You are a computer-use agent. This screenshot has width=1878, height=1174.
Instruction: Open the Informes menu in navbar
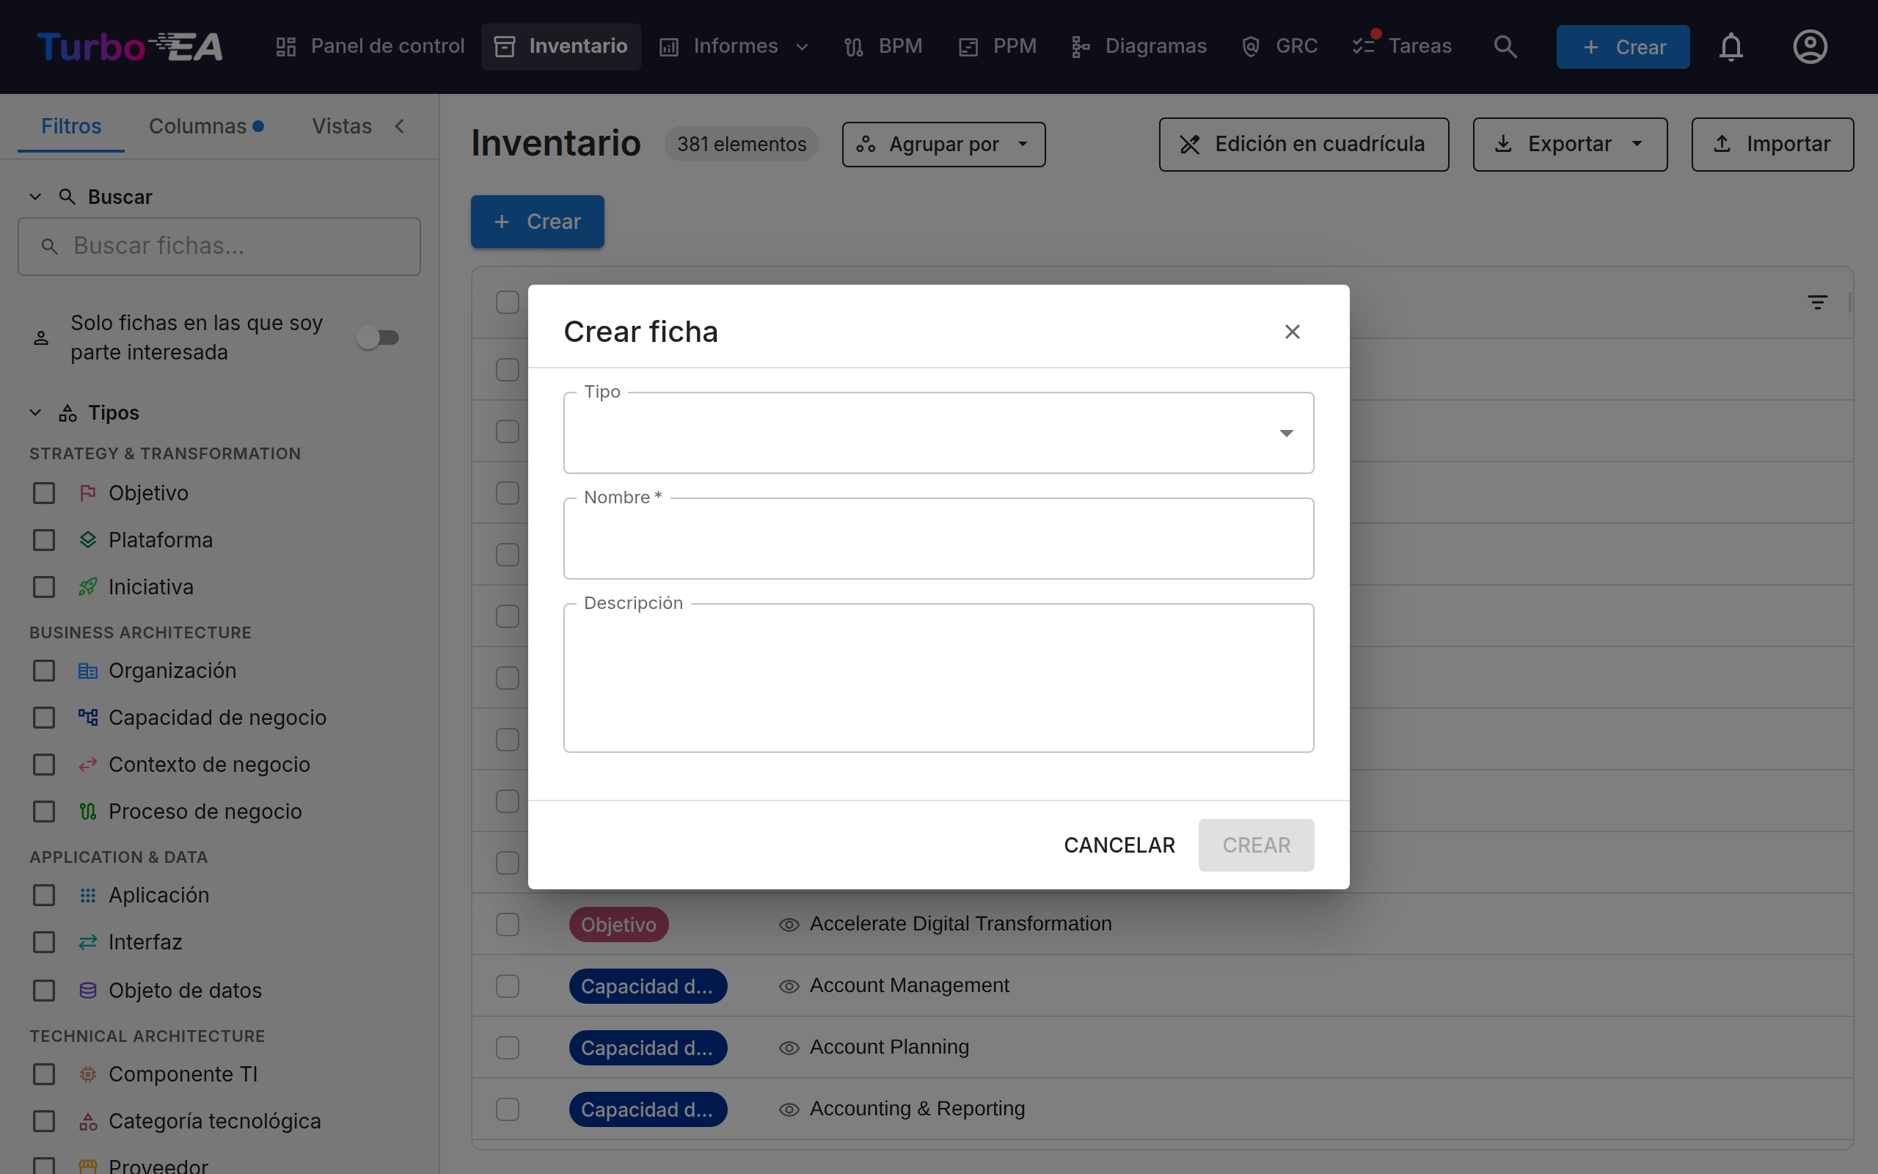(734, 46)
